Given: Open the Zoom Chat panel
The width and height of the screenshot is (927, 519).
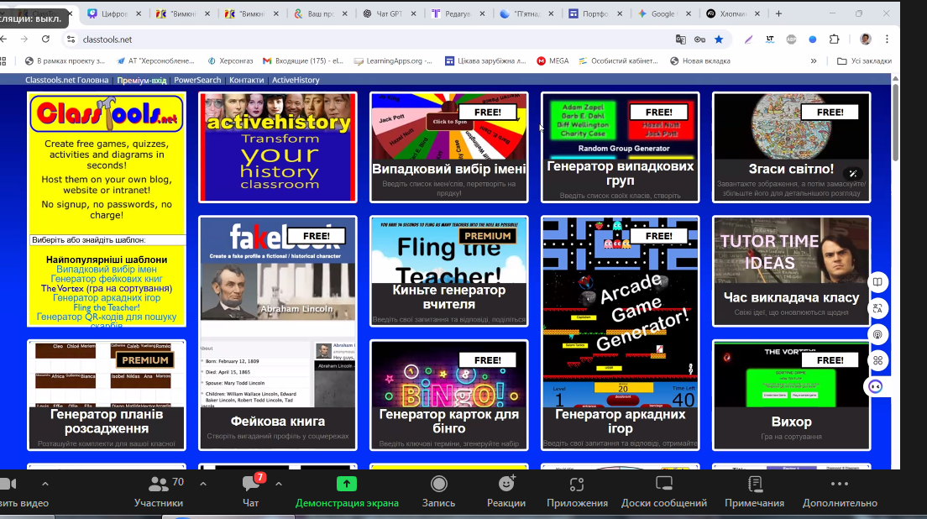Looking at the screenshot, I should tap(251, 485).
